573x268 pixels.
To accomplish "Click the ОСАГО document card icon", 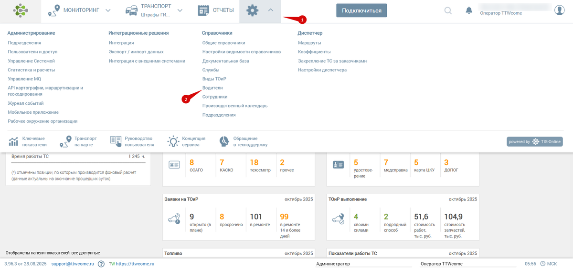I will coord(174,164).
